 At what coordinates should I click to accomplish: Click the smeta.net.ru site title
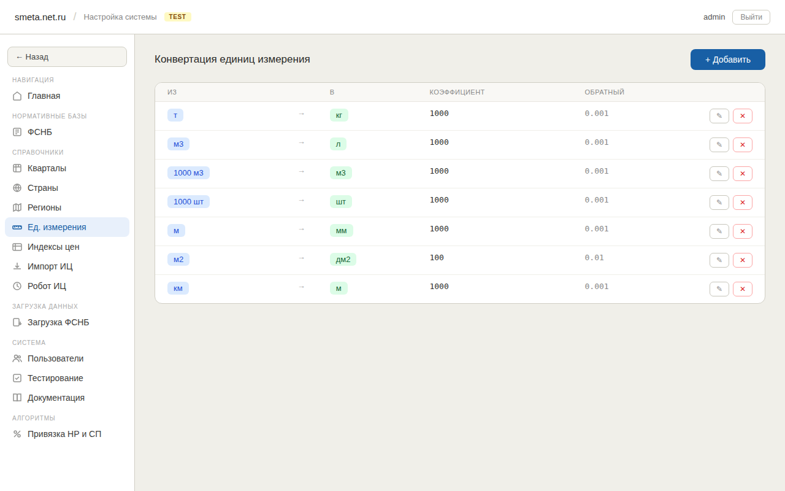pos(40,17)
